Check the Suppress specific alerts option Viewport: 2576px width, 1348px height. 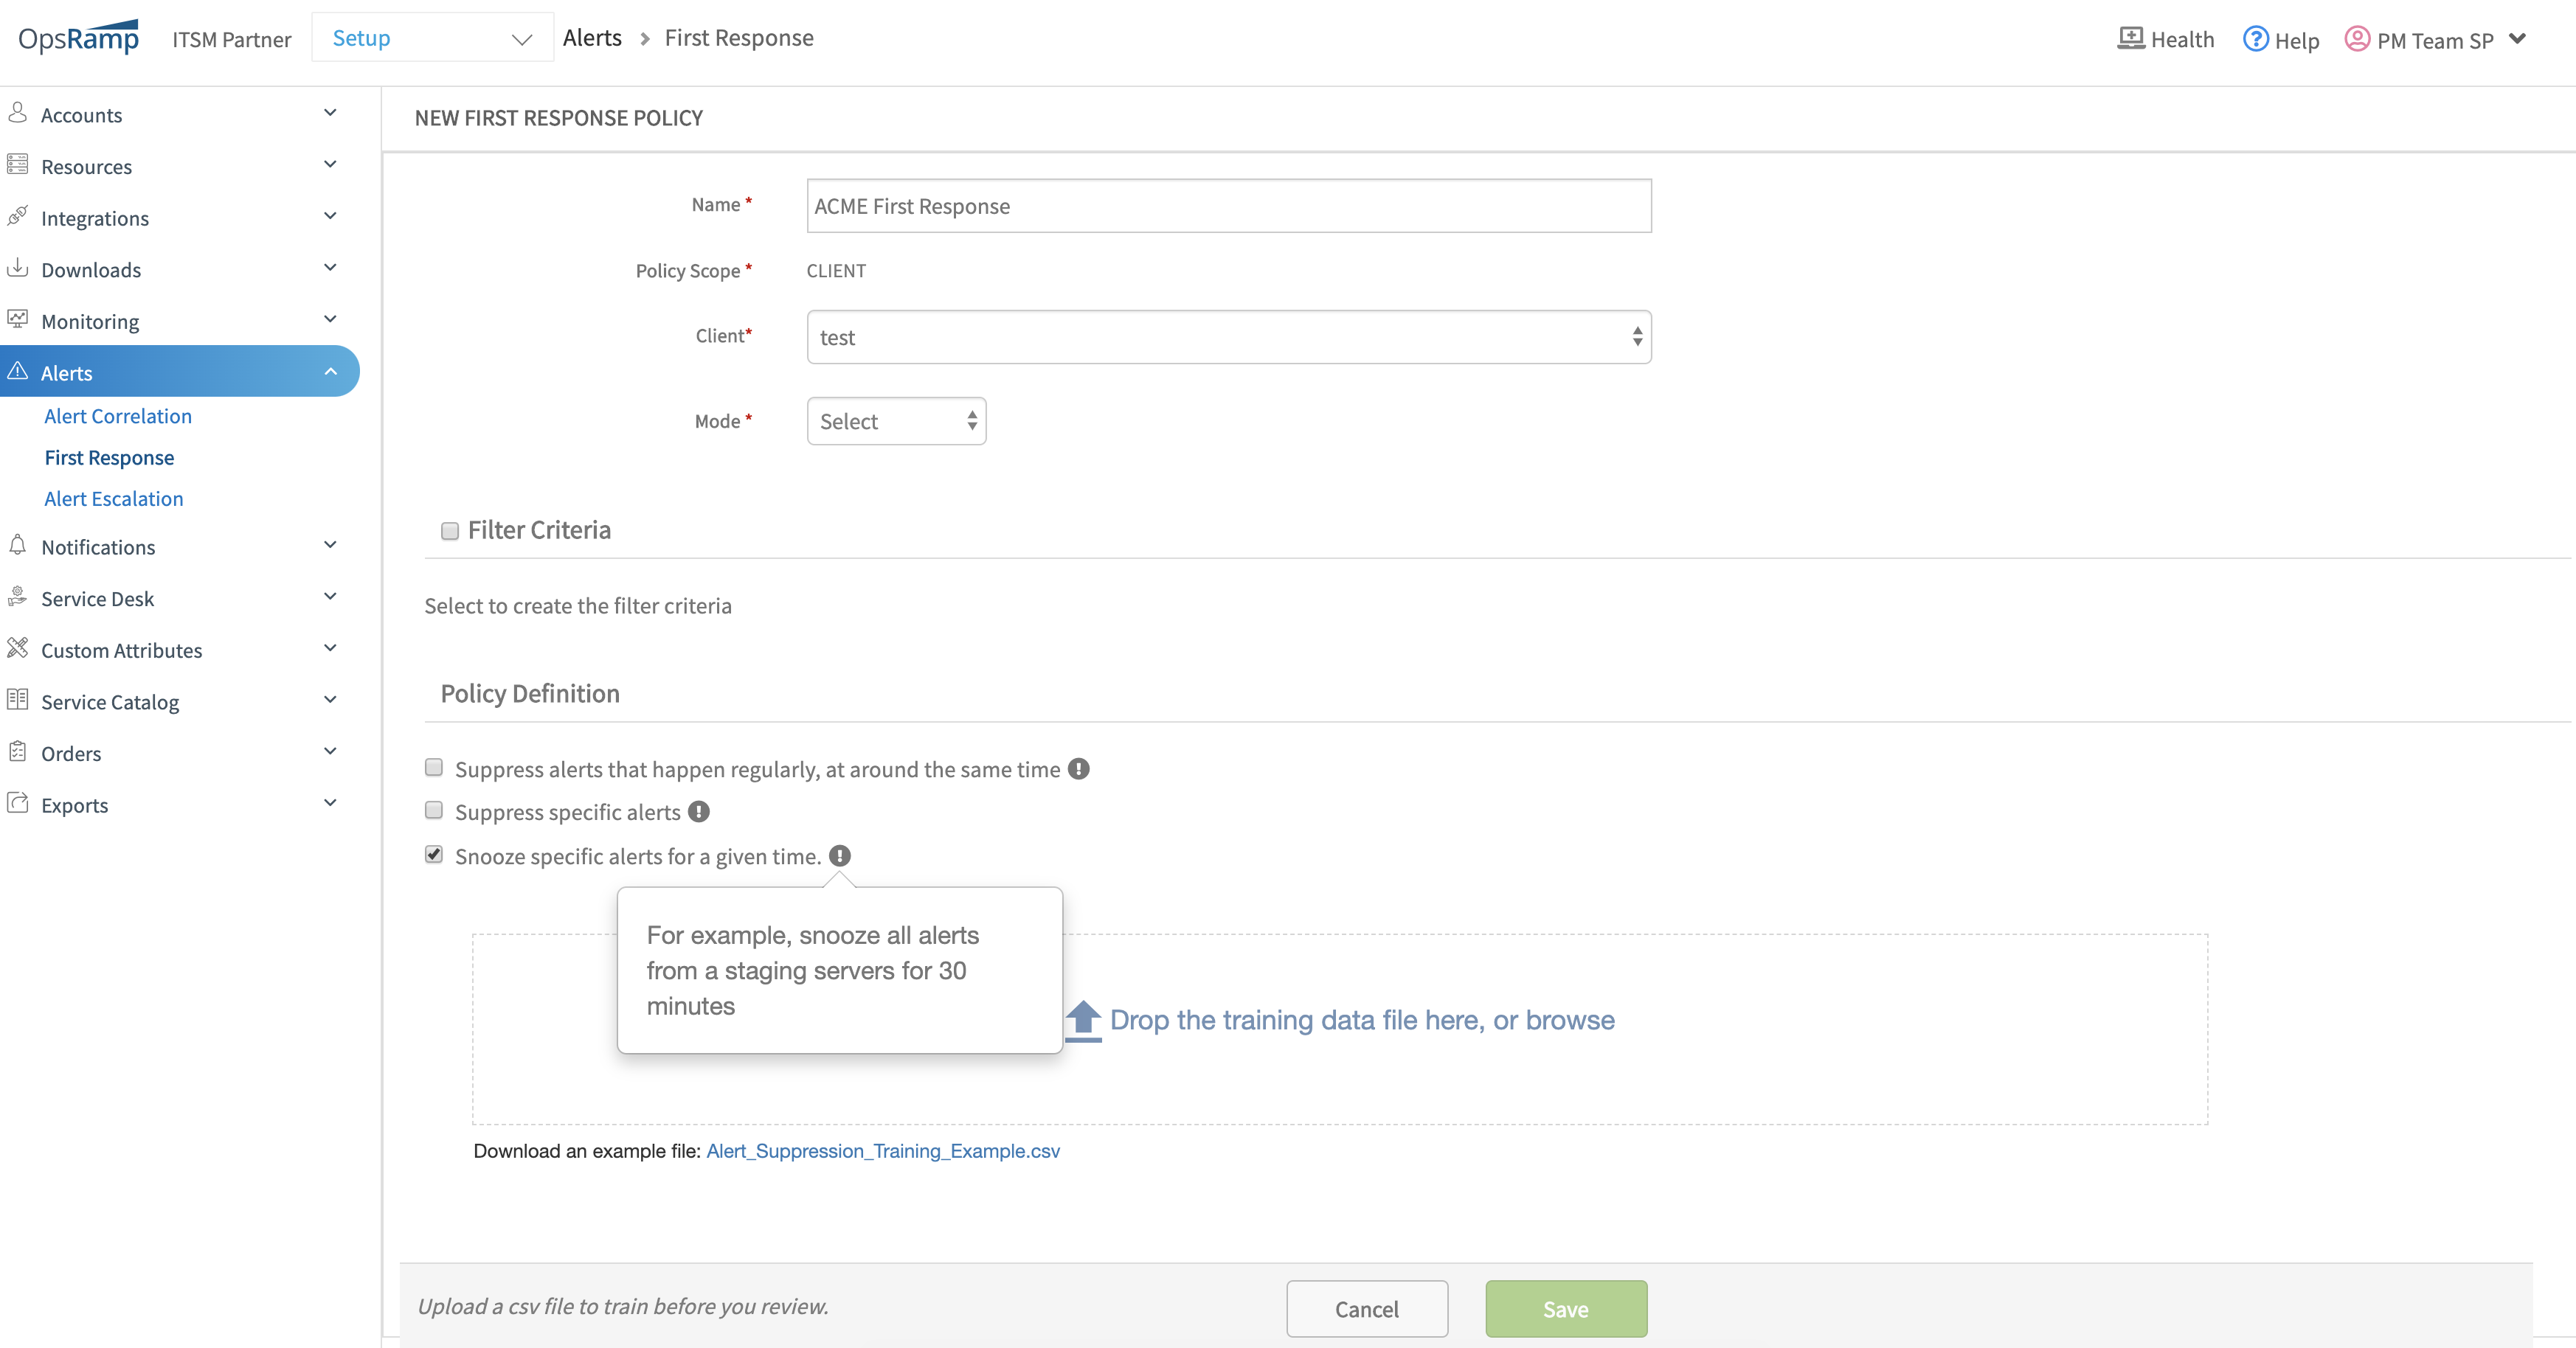coord(434,810)
